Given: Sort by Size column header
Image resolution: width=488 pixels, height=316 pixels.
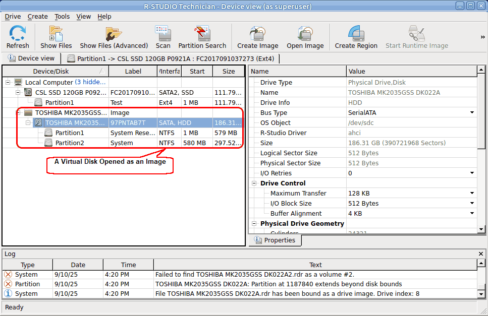Looking at the screenshot, I should (x=229, y=72).
